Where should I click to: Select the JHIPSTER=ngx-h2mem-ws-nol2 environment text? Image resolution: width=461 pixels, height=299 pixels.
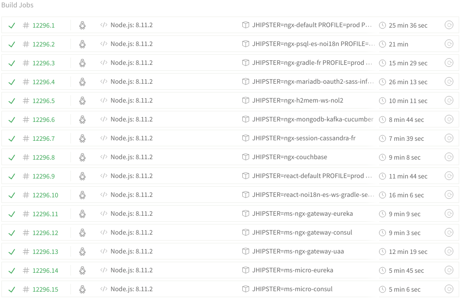pos(298,100)
